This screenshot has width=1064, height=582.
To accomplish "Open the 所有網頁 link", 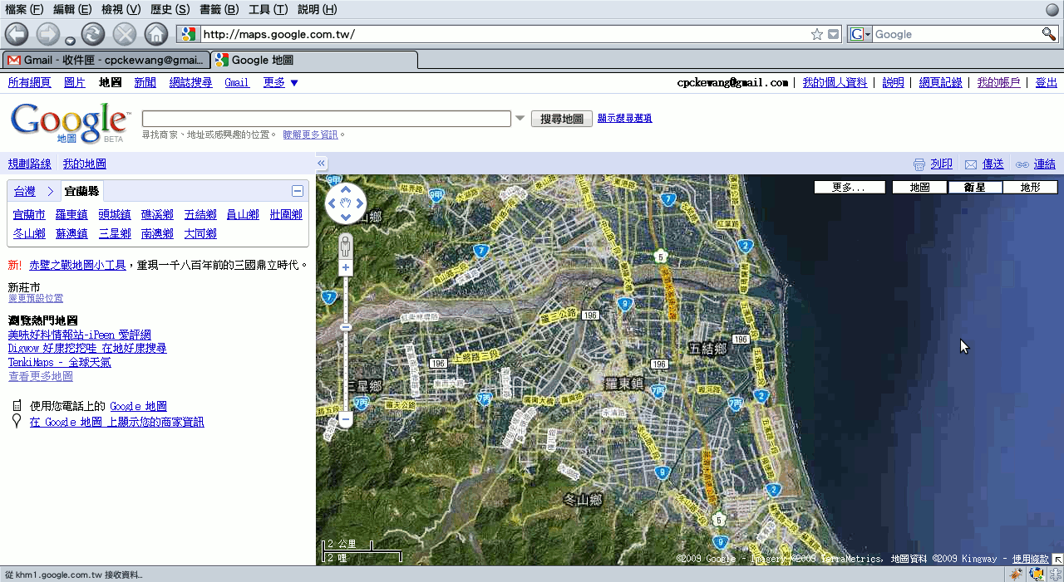I will click(x=29, y=82).
